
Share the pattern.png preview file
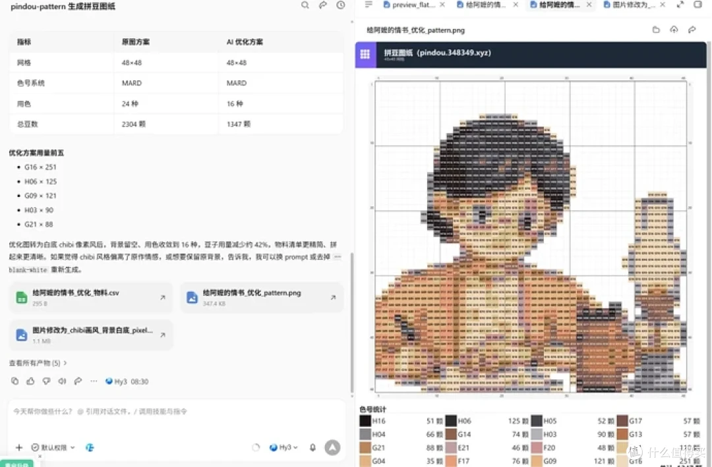pos(692,30)
